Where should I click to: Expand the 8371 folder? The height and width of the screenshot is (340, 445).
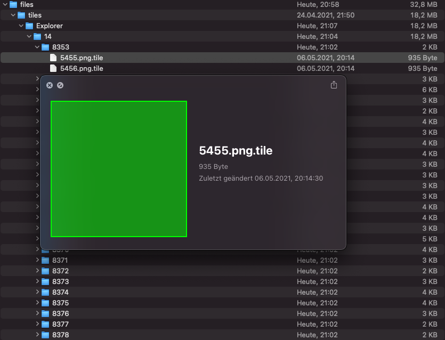point(37,260)
